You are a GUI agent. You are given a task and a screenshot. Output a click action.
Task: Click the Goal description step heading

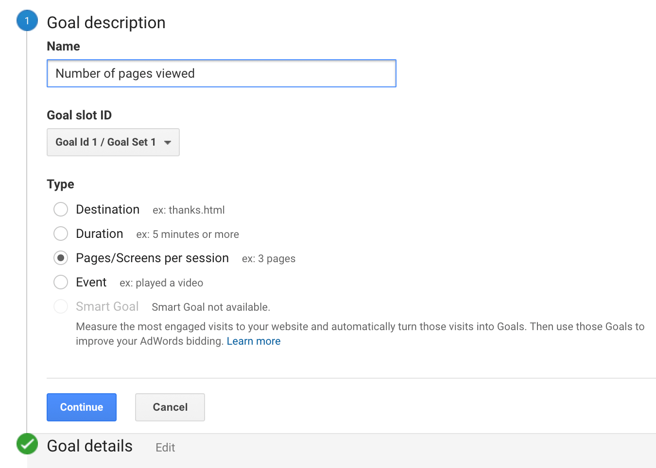(x=106, y=23)
